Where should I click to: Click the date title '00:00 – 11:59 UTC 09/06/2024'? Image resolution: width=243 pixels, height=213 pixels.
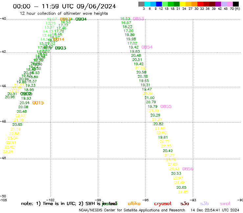coord(64,6)
